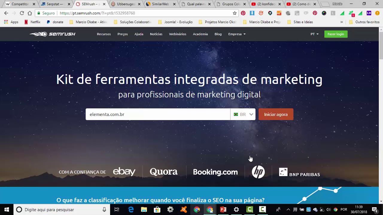The image size is (383, 215).
Task: Click the POR keyboard language indicator
Action: [x=344, y=210]
